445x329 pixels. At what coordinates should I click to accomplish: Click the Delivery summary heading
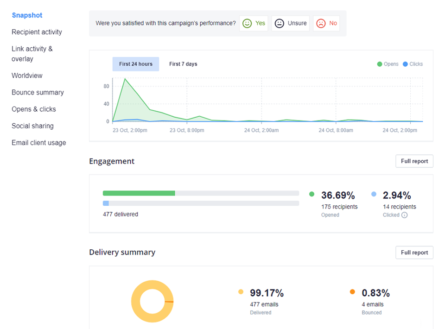click(122, 252)
